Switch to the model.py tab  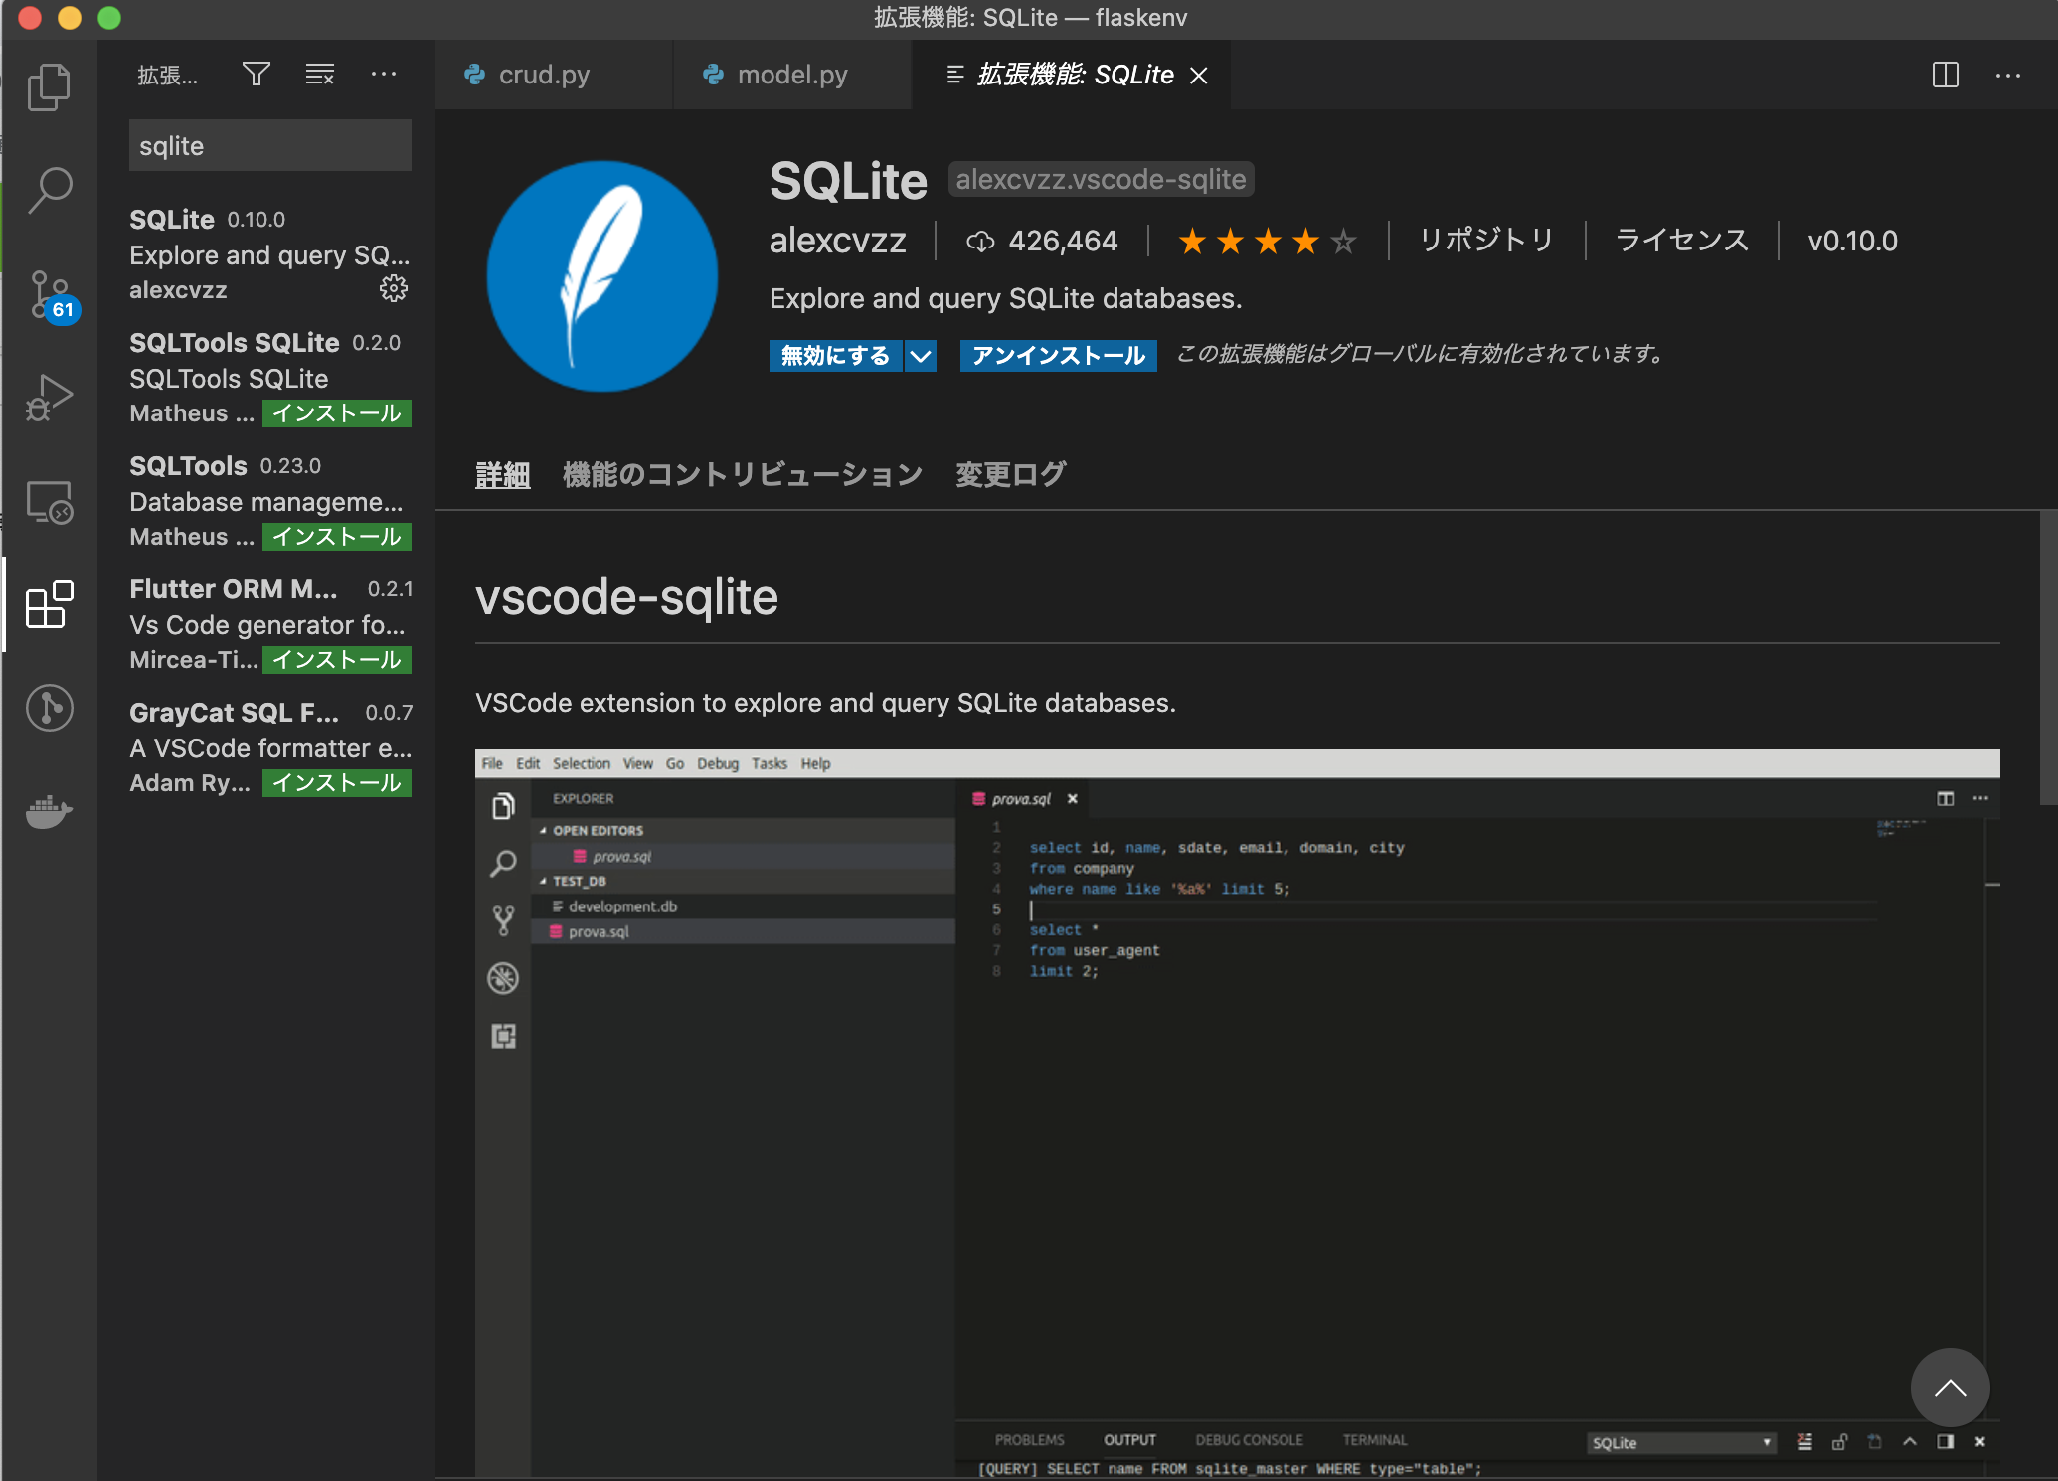pyautogui.click(x=792, y=74)
